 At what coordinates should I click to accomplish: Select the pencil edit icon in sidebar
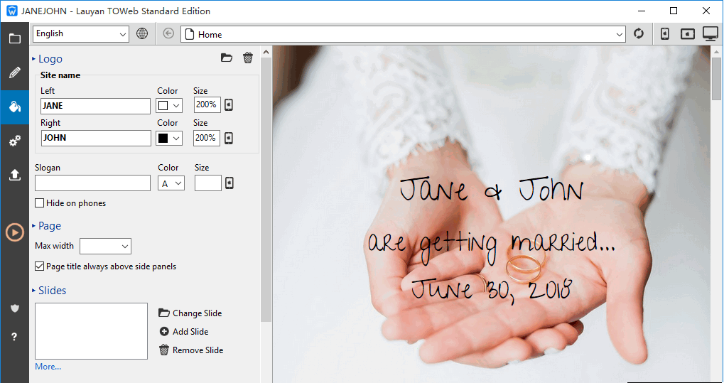(x=14, y=72)
